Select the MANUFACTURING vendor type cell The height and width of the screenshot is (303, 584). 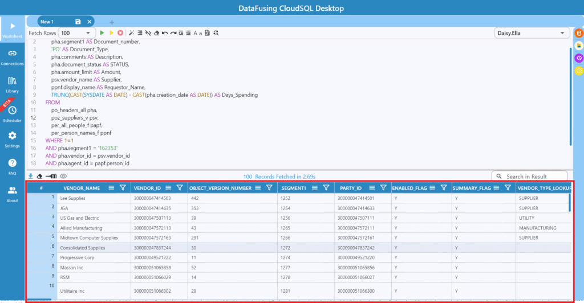(x=544, y=228)
